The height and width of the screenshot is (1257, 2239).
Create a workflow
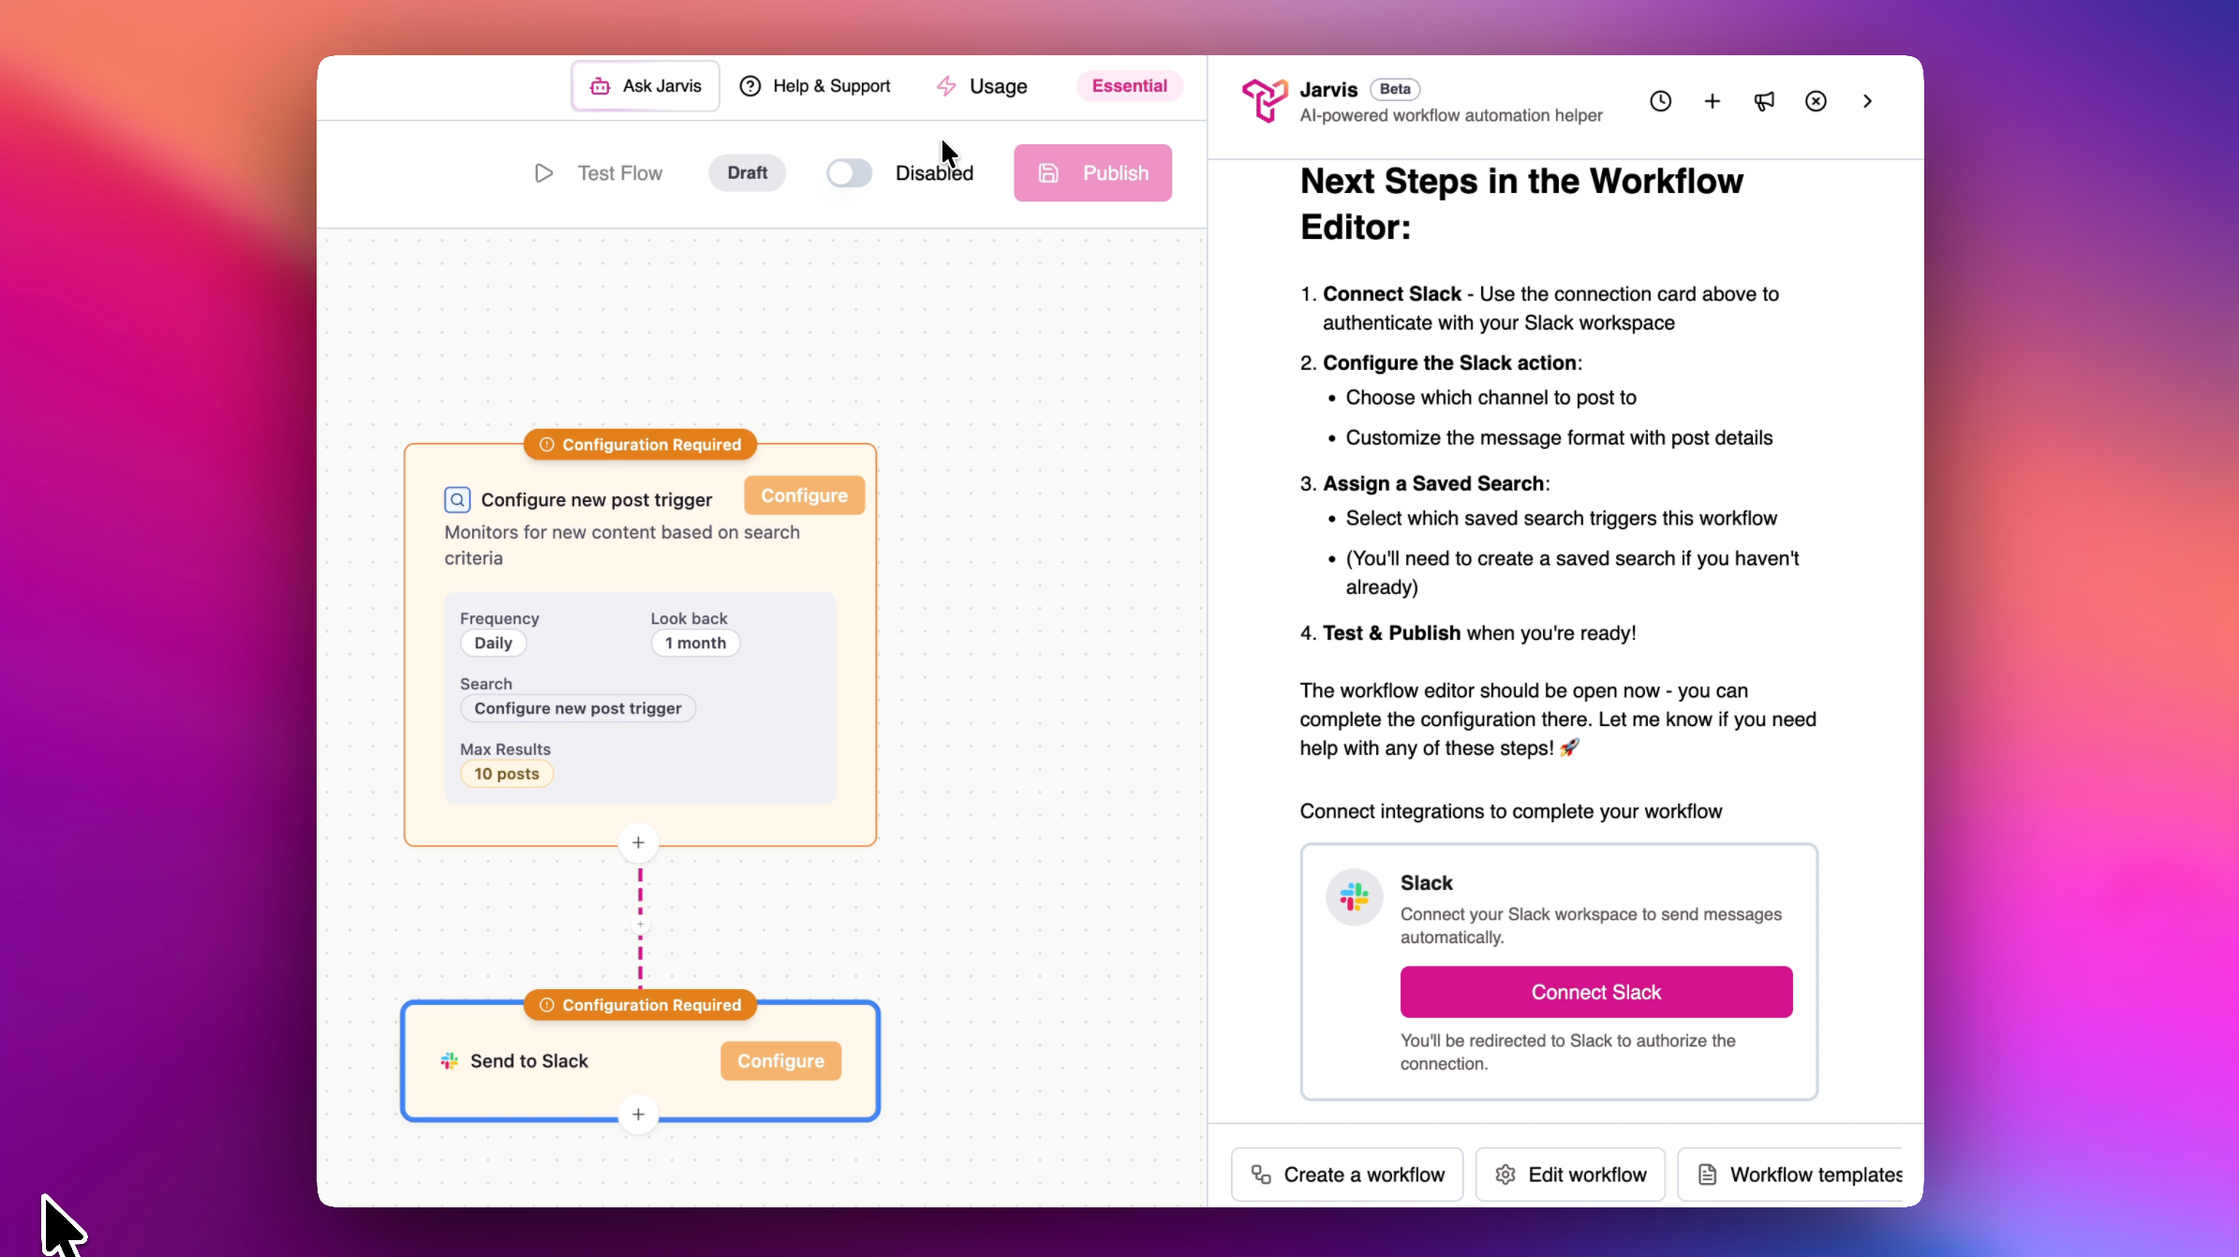[x=1347, y=1175]
